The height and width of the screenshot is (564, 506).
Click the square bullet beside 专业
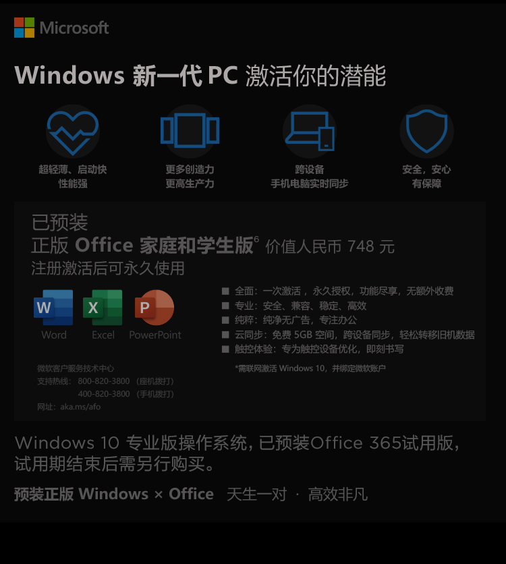(225, 306)
